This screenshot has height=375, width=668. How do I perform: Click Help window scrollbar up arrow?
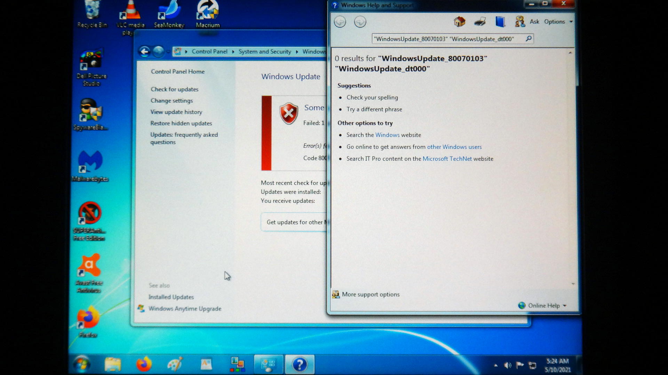pos(570,53)
